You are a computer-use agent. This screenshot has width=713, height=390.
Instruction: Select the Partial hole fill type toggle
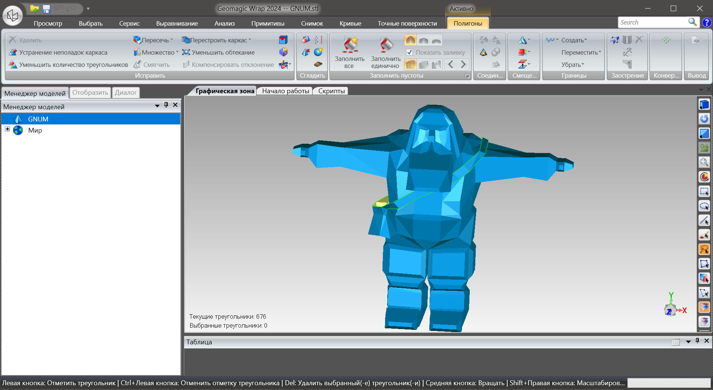click(x=423, y=64)
